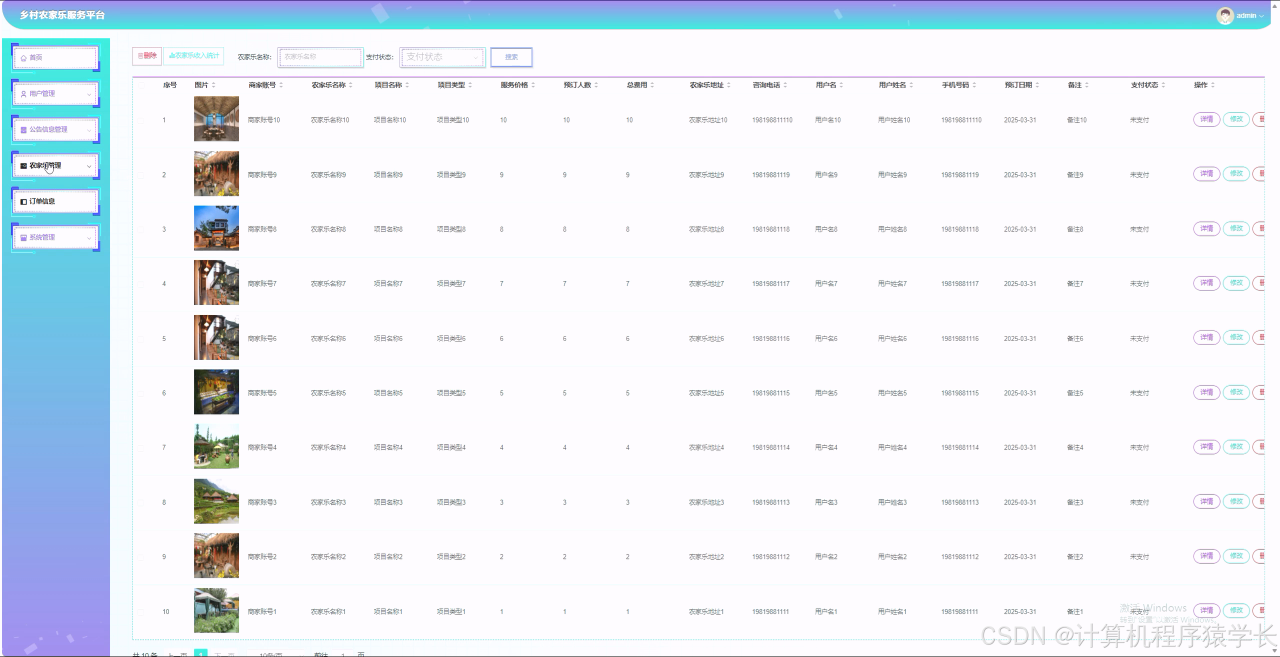Viewport: 1280px width, 657px height.
Task: Sort by 预订日期 column arrows
Action: tap(1037, 85)
